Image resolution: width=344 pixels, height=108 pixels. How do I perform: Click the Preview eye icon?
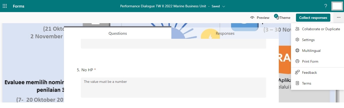coord(252,18)
